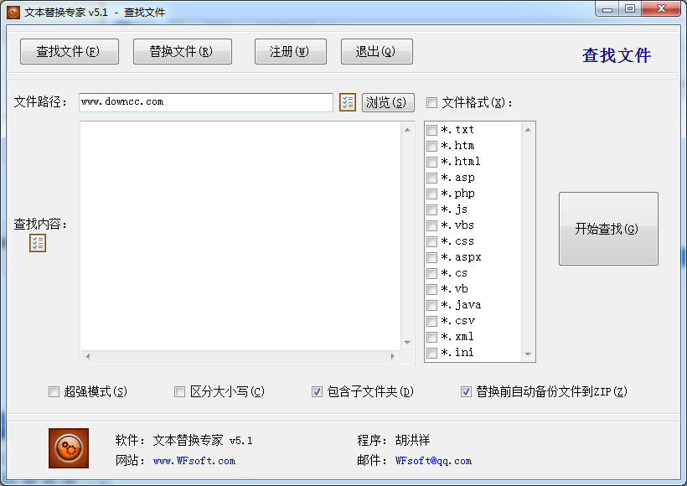Click the list icon beside the file path field
This screenshot has width=687, height=486.
tap(347, 102)
